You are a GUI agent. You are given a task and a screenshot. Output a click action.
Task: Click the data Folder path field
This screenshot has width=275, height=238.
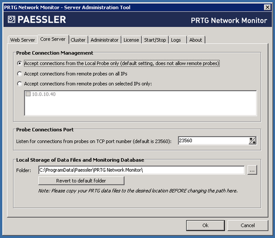click(142, 170)
